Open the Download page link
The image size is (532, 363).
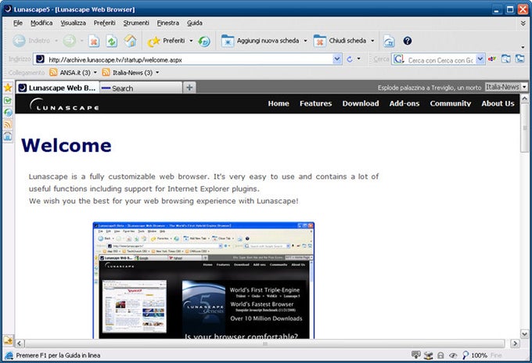pyautogui.click(x=361, y=103)
